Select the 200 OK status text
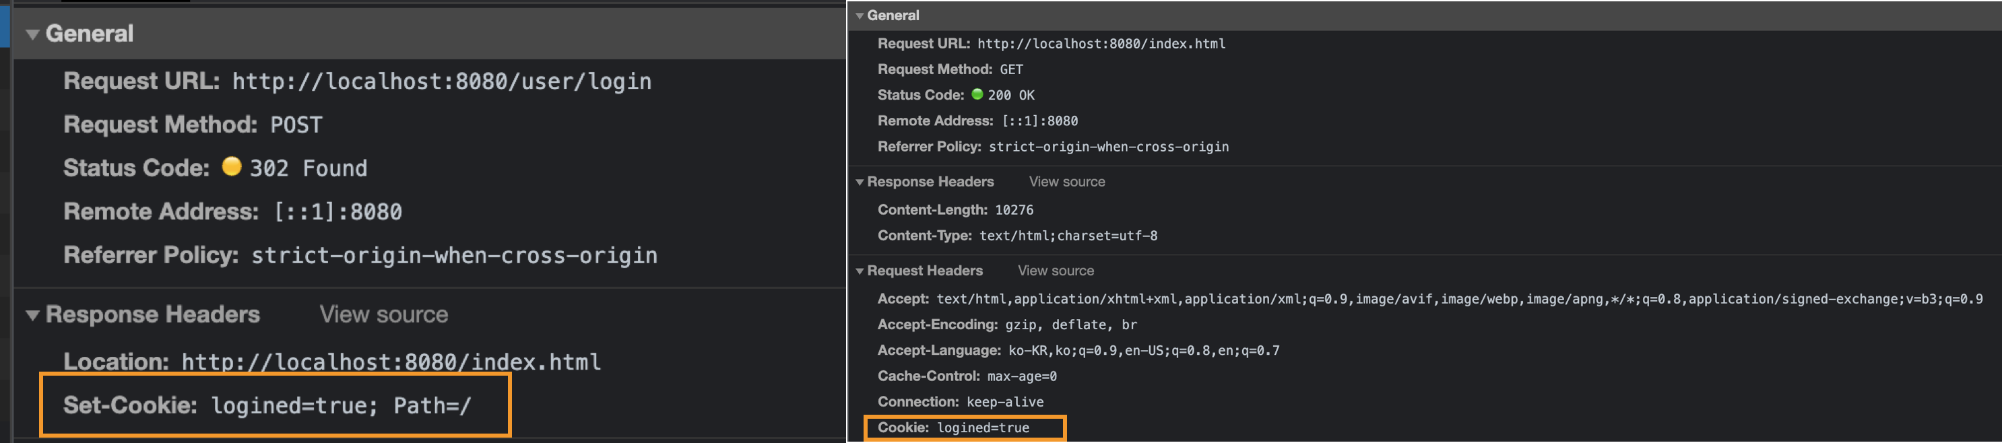 1011,95
